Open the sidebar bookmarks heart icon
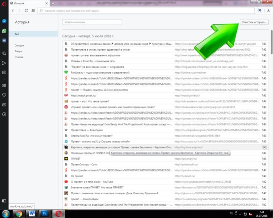Image resolution: width=273 pixels, height=218 pixels. pyautogui.click(x=4, y=95)
